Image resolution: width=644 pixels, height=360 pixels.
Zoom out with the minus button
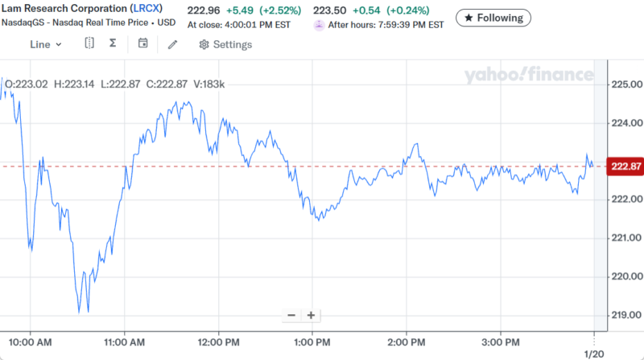click(x=291, y=315)
